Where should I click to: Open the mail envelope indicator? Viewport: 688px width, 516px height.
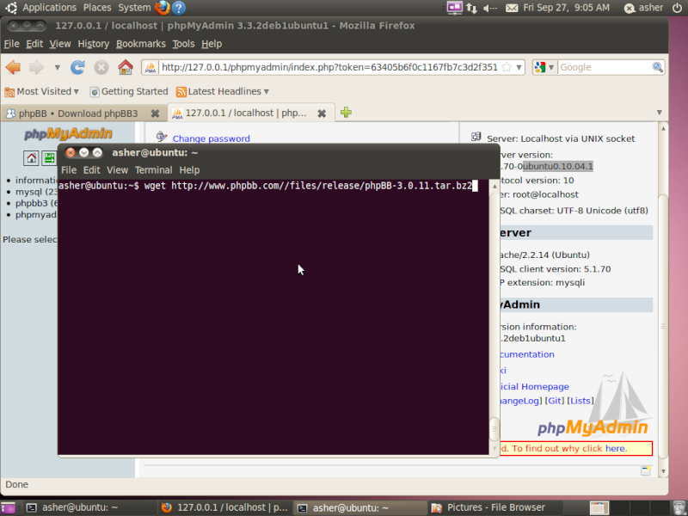point(512,8)
